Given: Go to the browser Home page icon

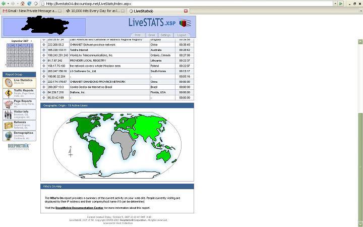Looking at the screenshot, I should 23,4.
